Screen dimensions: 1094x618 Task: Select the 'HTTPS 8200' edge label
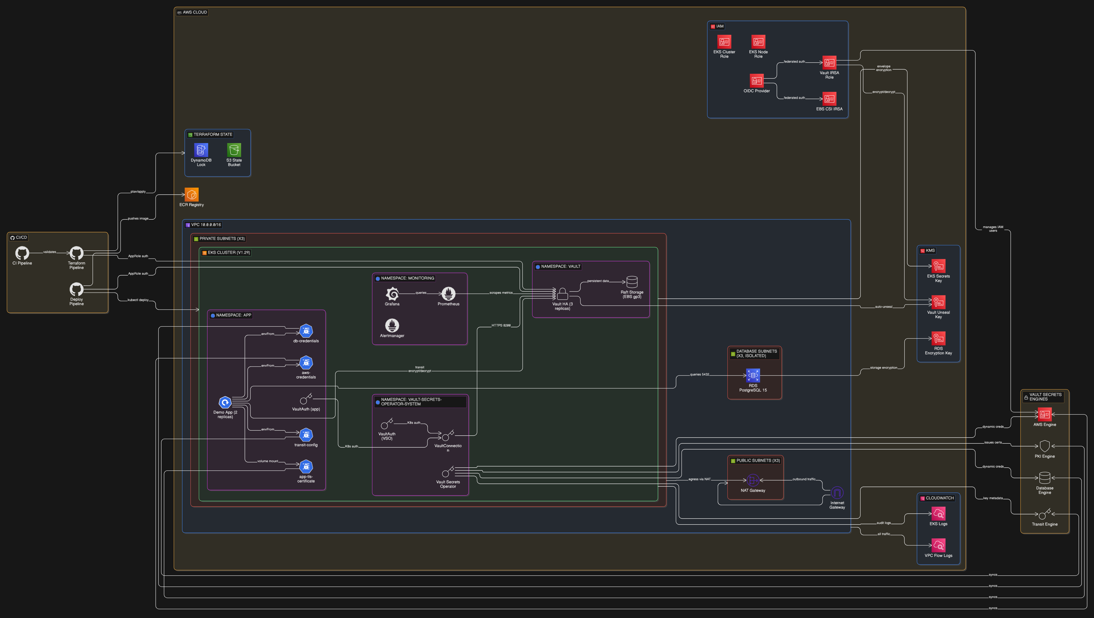501,325
